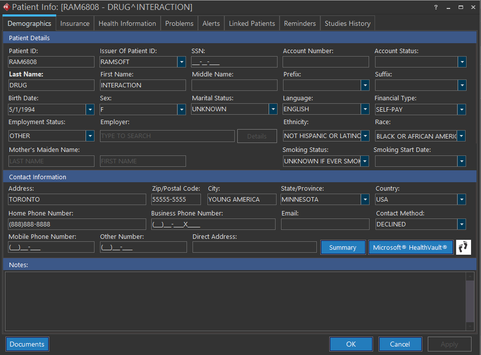
Task: Open the Marital Status dropdown
Action: (273, 109)
